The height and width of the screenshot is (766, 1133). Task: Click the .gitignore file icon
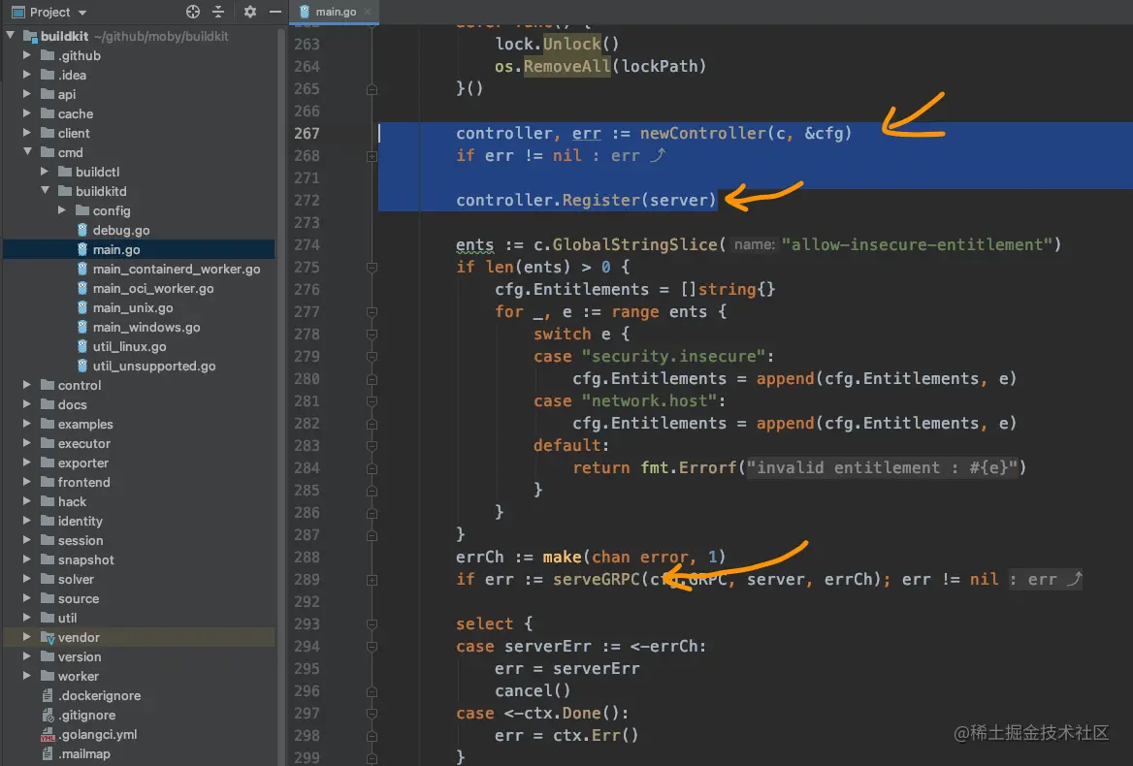coord(47,715)
